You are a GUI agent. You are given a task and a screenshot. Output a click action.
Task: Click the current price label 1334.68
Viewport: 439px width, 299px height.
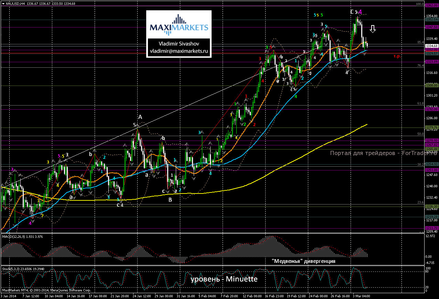click(431, 46)
